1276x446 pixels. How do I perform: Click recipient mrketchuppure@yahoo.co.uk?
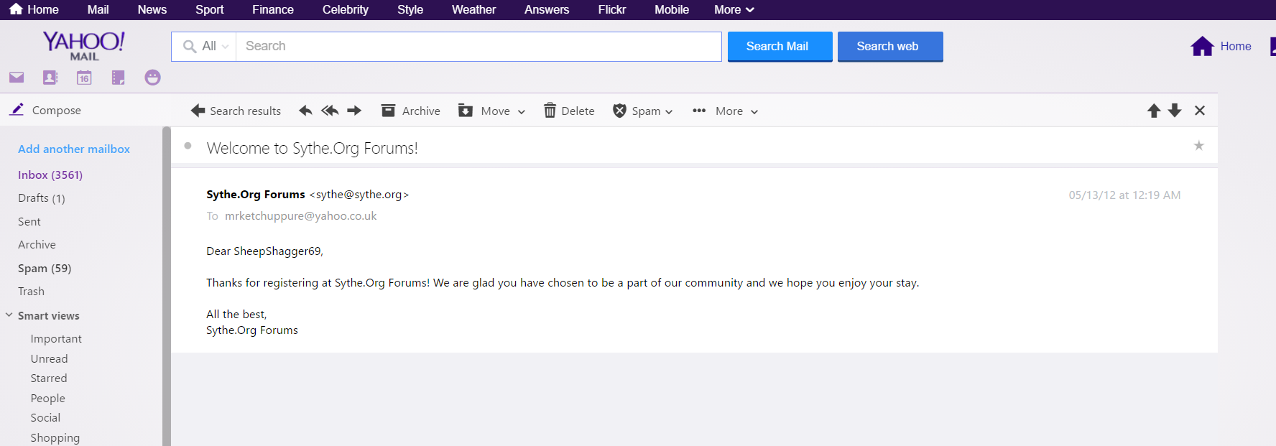pyautogui.click(x=300, y=215)
